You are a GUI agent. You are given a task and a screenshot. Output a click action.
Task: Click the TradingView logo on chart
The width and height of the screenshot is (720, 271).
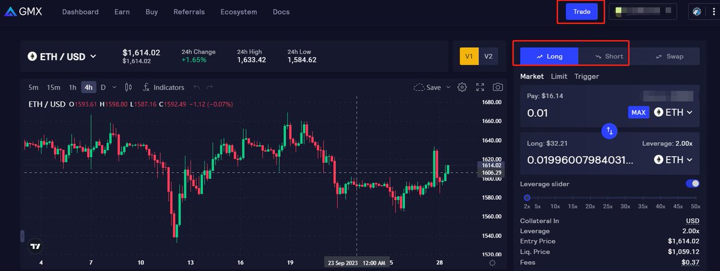coord(35,246)
